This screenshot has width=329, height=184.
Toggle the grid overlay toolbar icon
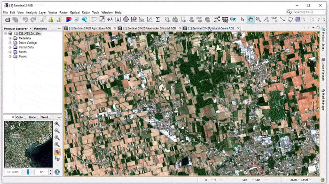[183, 20]
